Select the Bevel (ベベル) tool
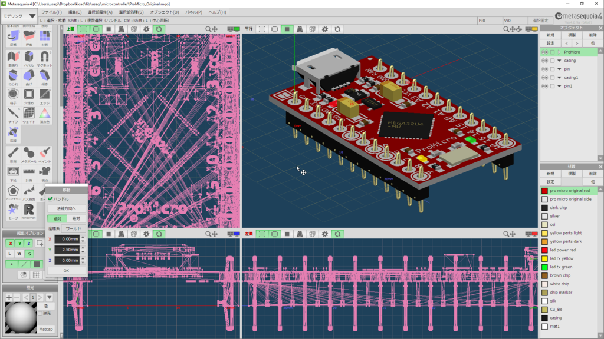 [x=29, y=59]
